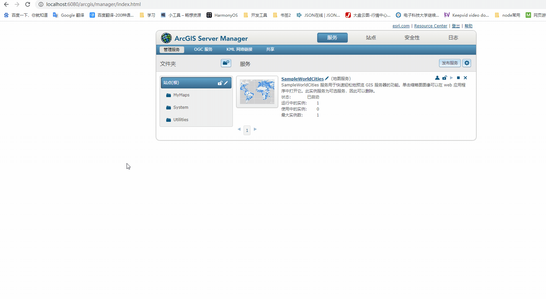Image resolution: width=546 pixels, height=299 pixels.
Task: Open the 书签2 bookmark folder
Action: click(282, 15)
